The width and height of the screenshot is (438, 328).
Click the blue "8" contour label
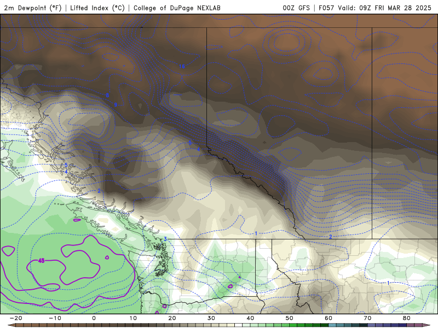pyautogui.click(x=107, y=95)
